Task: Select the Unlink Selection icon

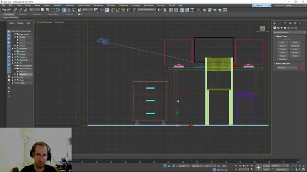Action: 20,10
